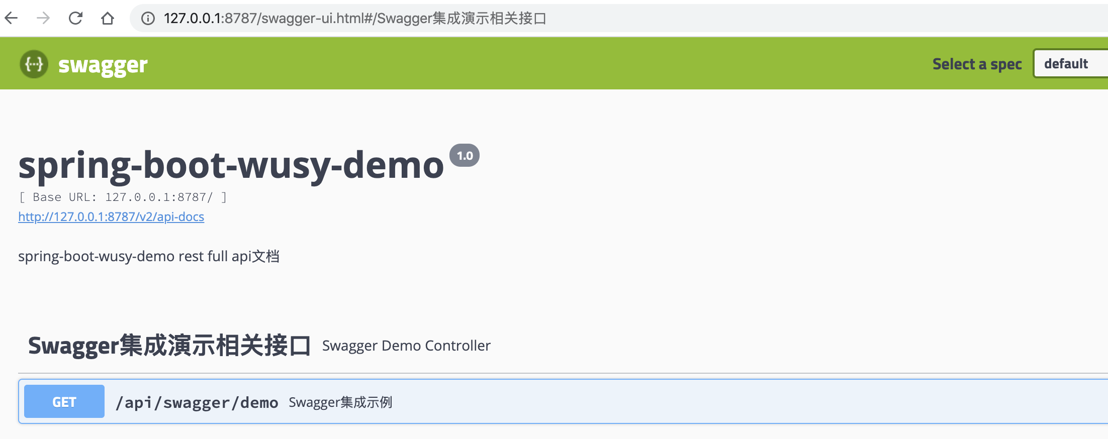
Task: Reload the current page
Action: [75, 19]
